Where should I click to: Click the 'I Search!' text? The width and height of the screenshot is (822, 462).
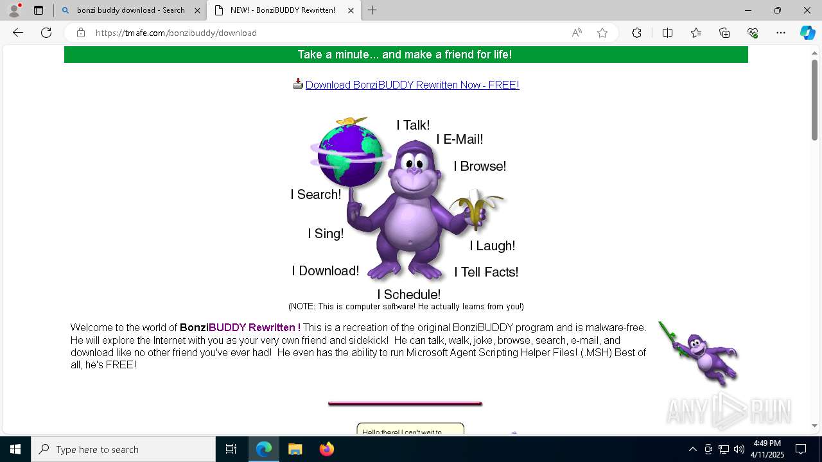[x=315, y=194]
